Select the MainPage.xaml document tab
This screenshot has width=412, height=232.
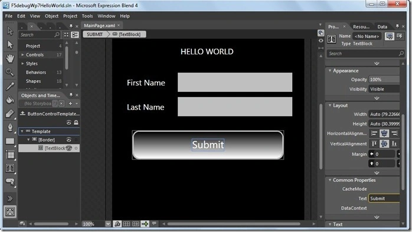pos(99,25)
